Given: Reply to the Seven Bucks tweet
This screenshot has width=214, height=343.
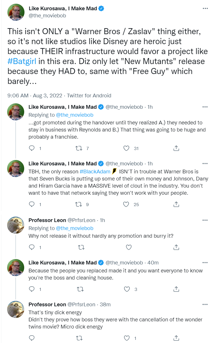Looking at the screenshot, I should click(32, 204).
